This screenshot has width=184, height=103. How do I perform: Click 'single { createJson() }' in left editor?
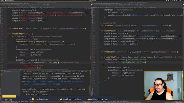(24, 10)
